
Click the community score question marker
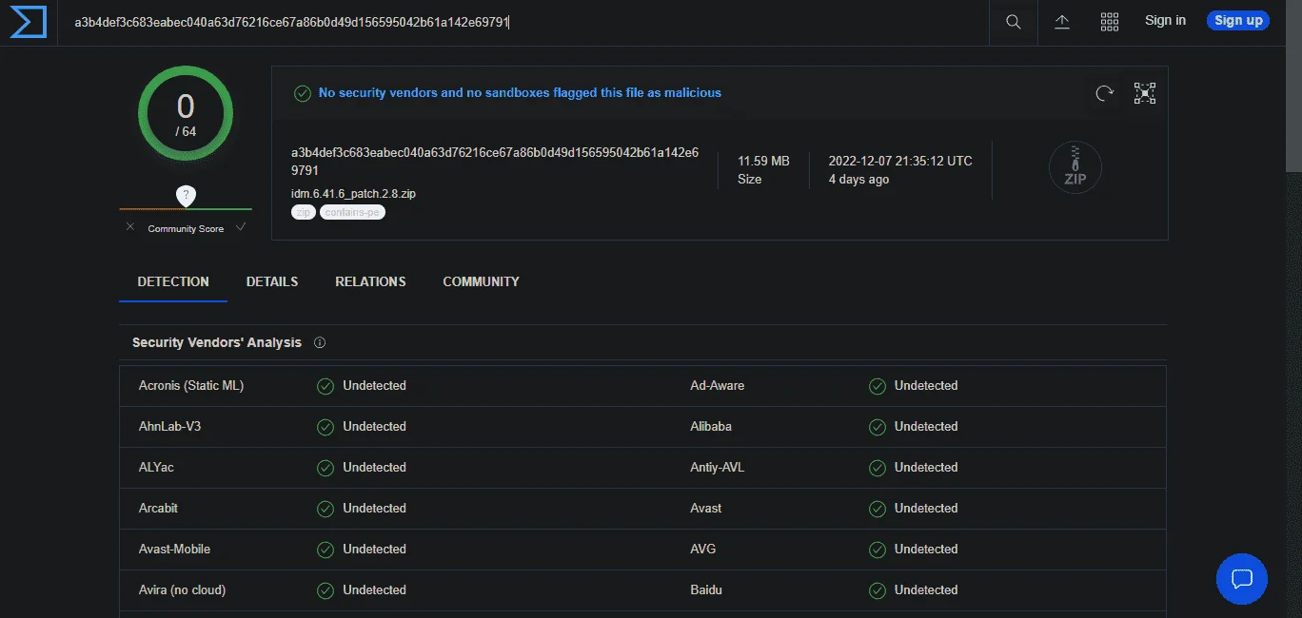(x=186, y=196)
